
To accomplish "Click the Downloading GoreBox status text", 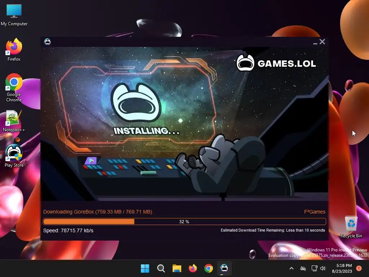I will pyautogui.click(x=98, y=212).
